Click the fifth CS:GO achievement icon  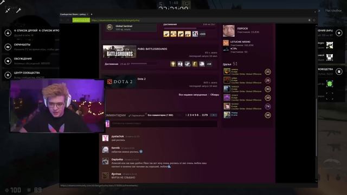(x=195, y=34)
